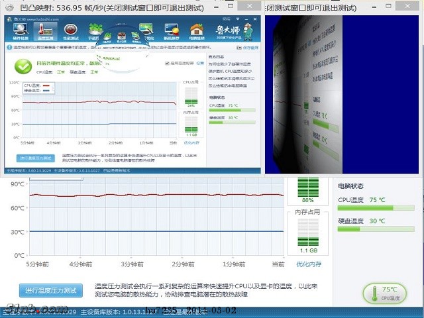Screen dimensions: 424x318
Task: Click hard disk temperature 30°C progress bar
Action: coord(376,229)
